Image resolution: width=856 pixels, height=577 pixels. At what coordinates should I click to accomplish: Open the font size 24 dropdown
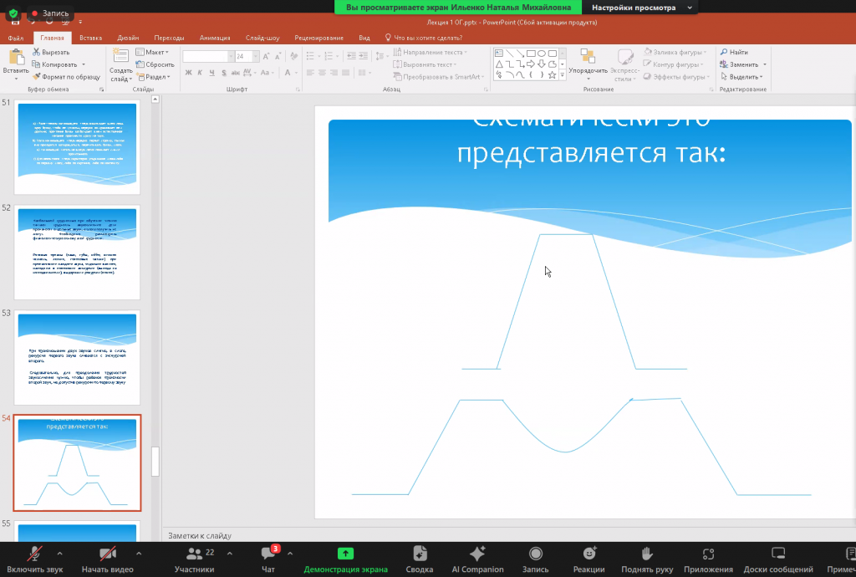point(256,56)
